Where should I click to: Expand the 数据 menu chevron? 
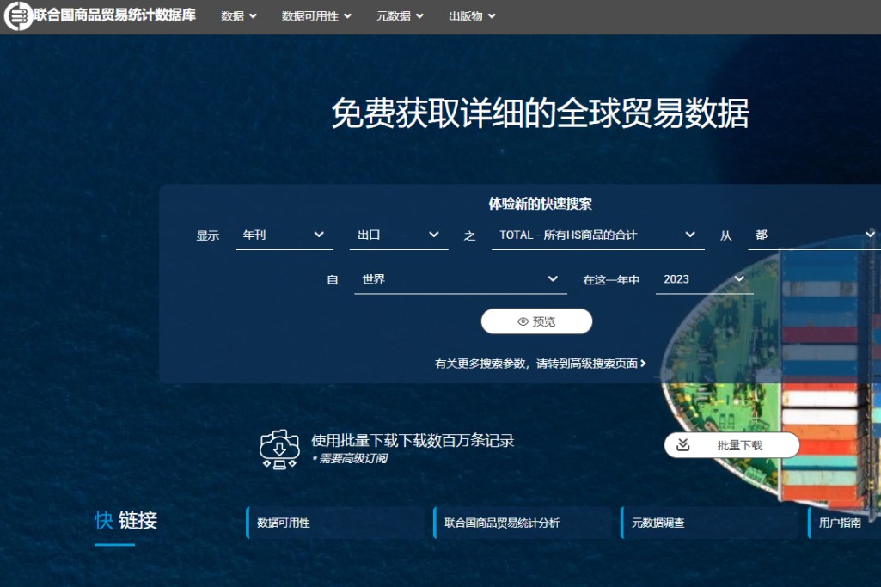[254, 15]
